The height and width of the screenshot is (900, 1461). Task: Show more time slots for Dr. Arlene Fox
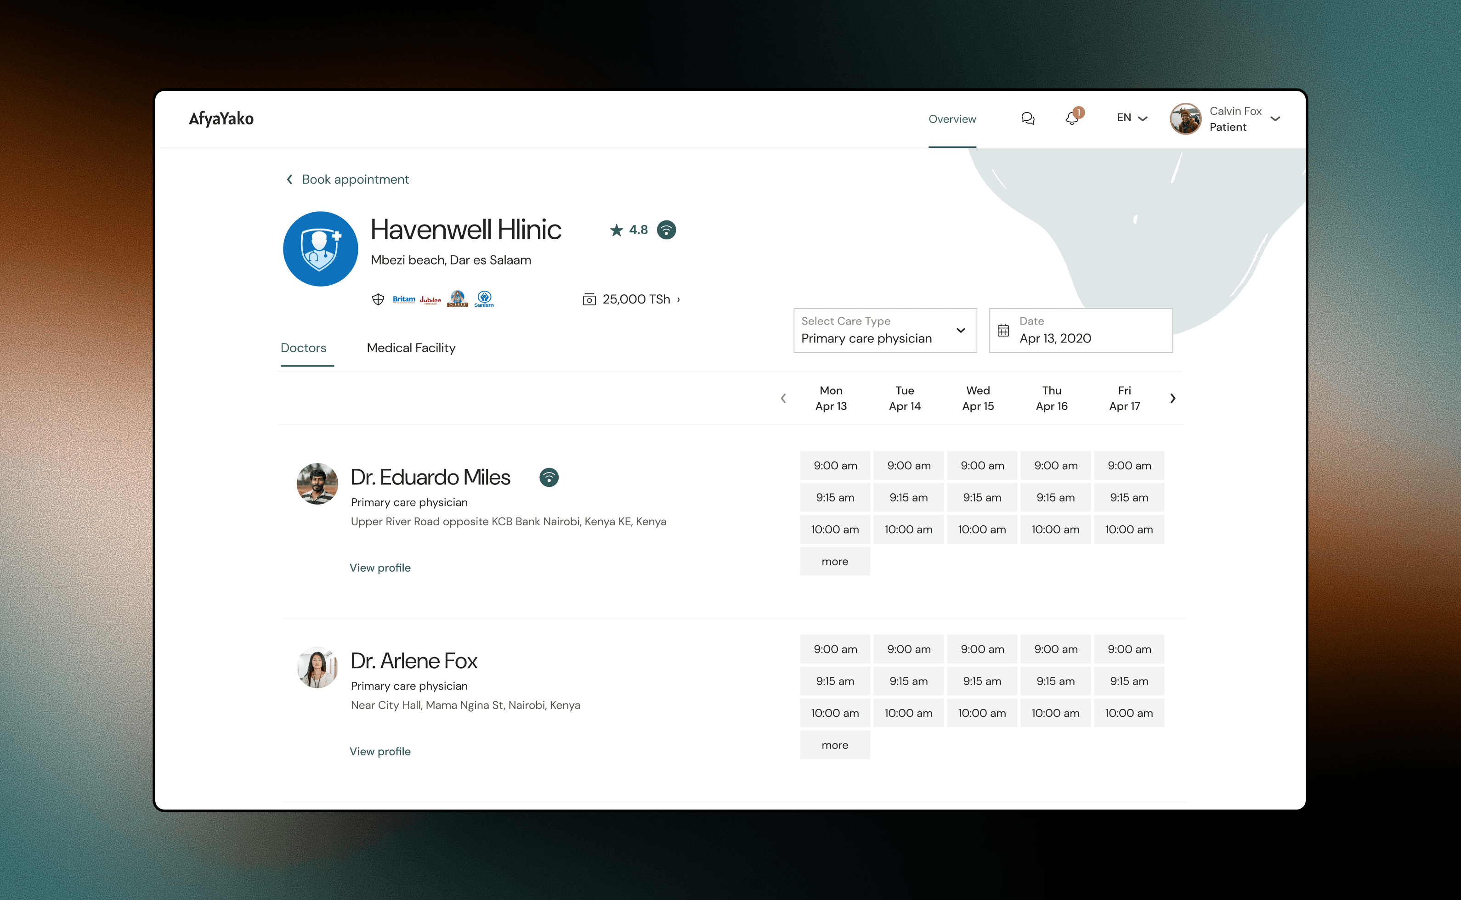(x=834, y=745)
